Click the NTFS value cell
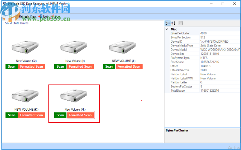The image size is (241, 150). 204,58
